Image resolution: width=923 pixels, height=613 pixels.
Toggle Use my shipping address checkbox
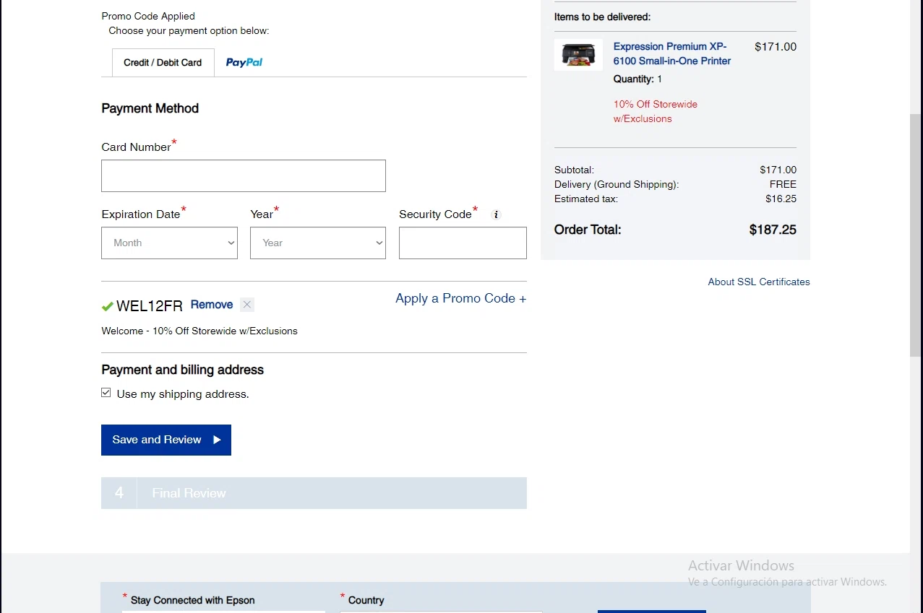pyautogui.click(x=106, y=393)
